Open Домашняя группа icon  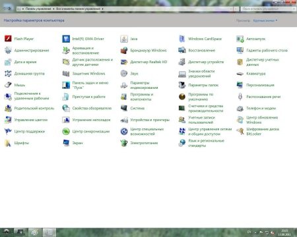click(x=8, y=74)
